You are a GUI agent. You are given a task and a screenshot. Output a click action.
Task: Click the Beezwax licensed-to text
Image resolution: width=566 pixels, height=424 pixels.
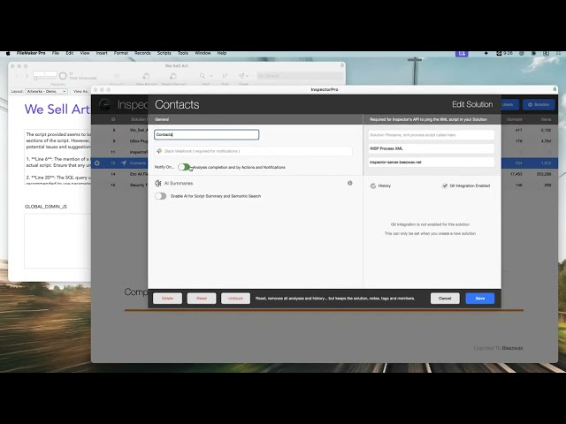(512, 348)
